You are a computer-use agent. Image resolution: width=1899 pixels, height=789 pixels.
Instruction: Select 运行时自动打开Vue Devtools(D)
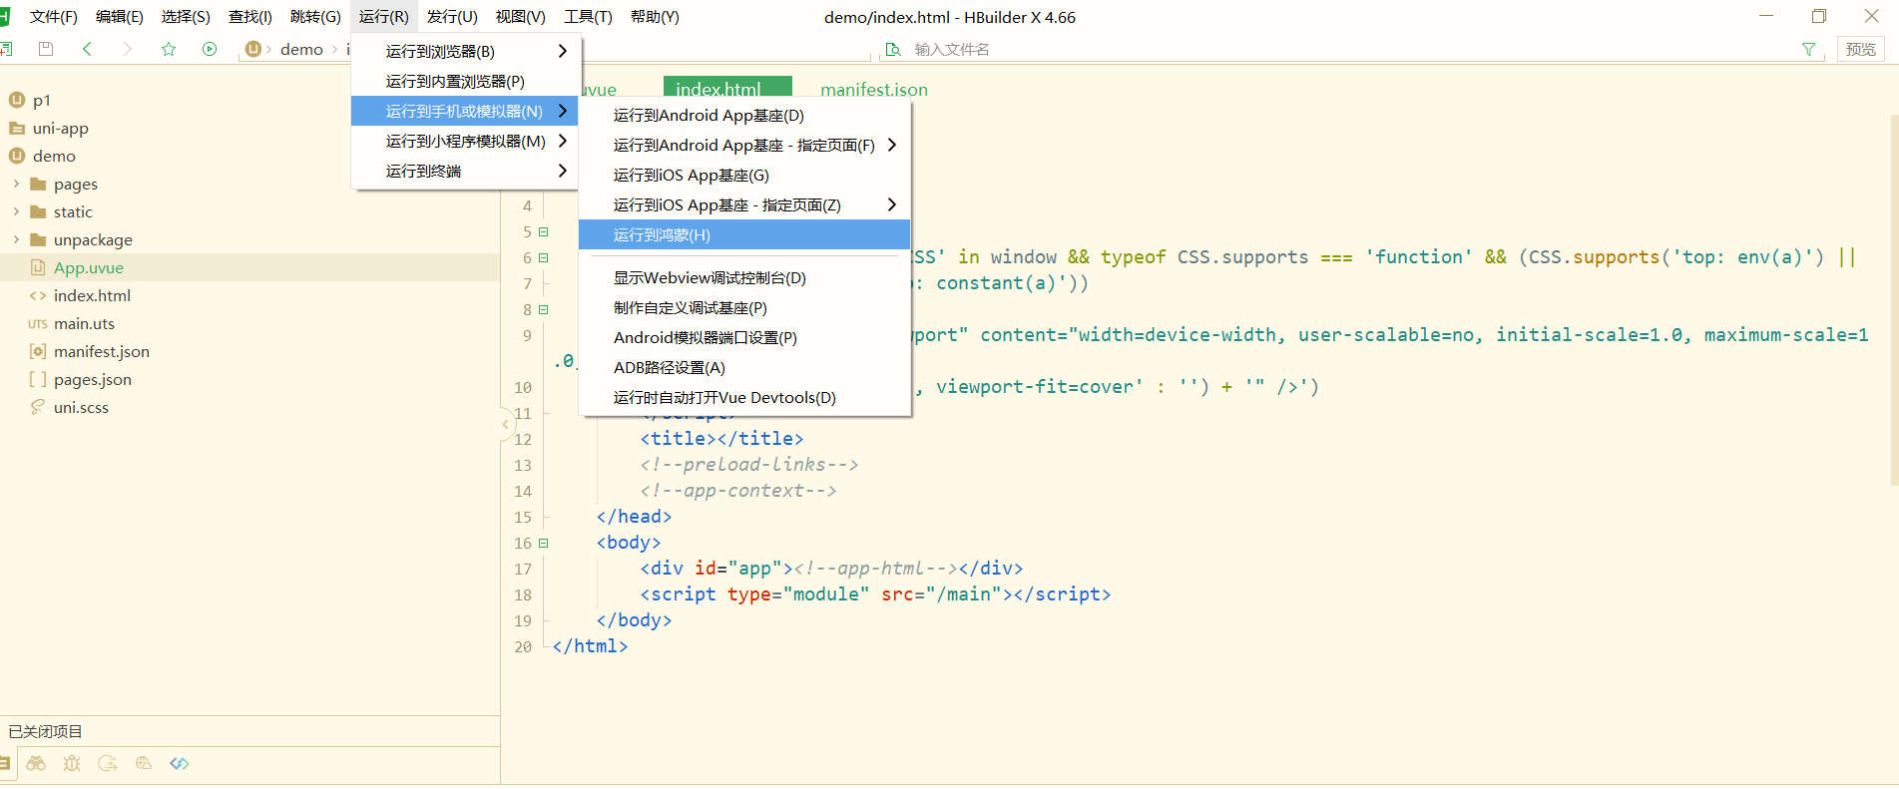point(744,397)
